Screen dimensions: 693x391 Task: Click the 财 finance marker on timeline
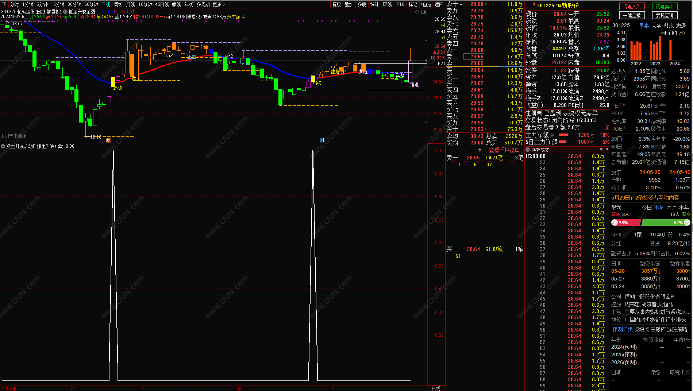click(x=322, y=140)
